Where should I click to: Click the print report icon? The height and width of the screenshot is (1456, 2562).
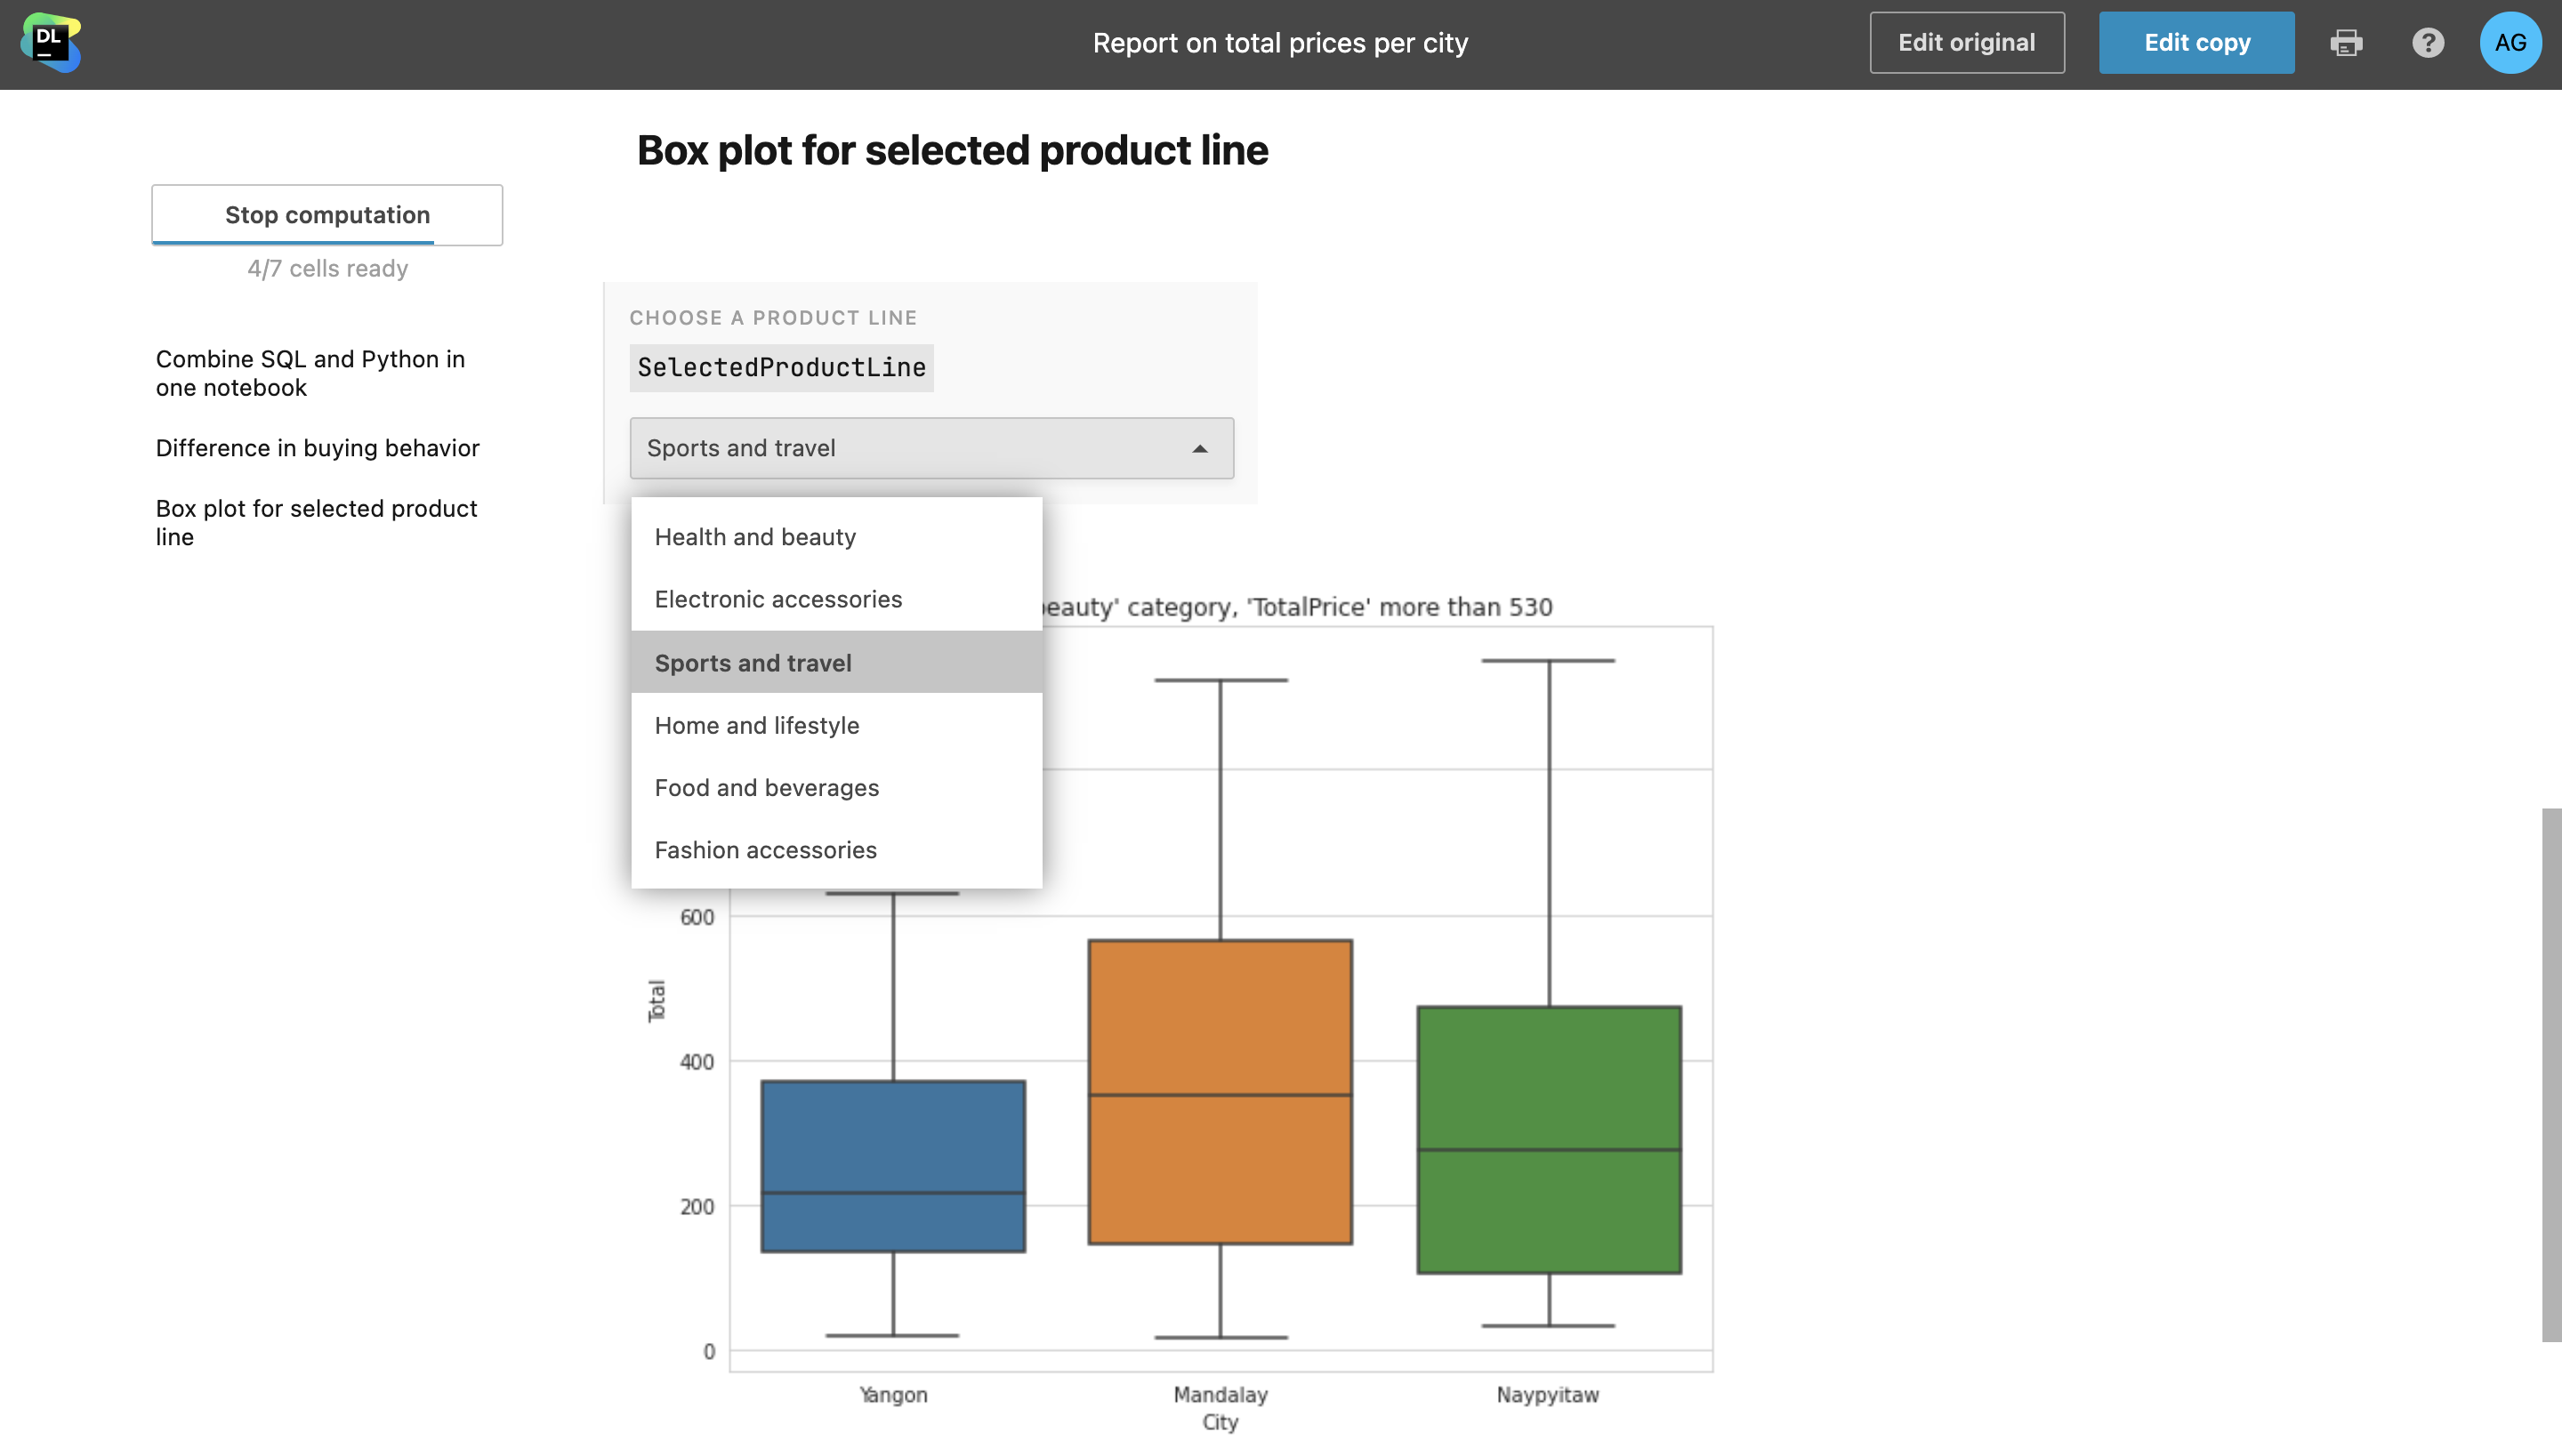coord(2346,43)
